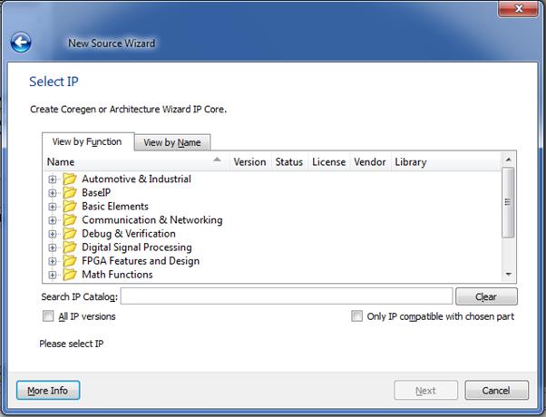
Task: Click the Basic Elements folder icon
Action: (70, 207)
